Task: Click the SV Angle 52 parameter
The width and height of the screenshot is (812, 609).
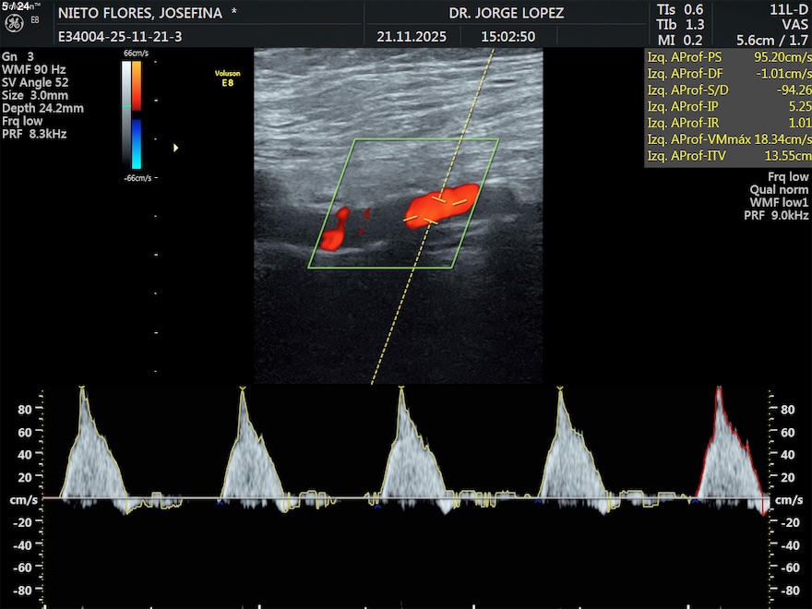Action: [x=35, y=82]
